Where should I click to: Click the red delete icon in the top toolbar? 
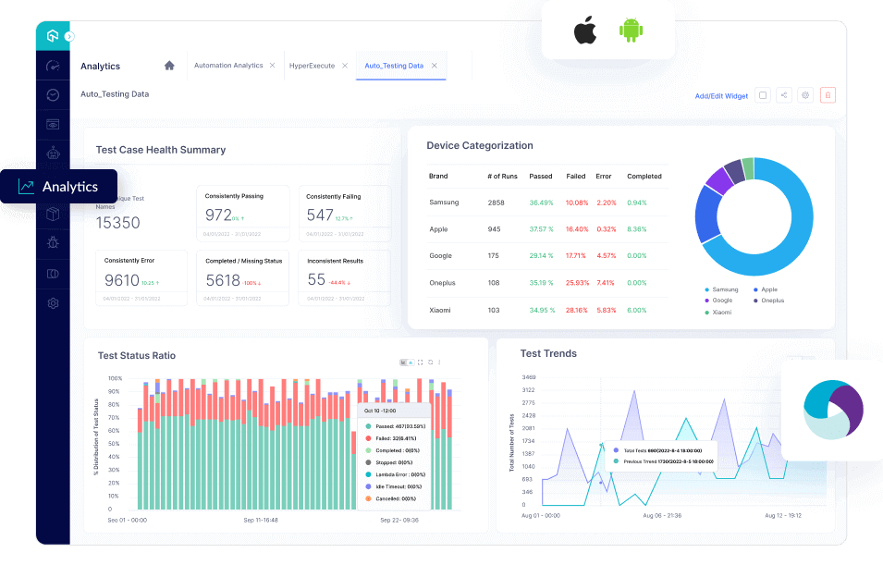pos(828,95)
